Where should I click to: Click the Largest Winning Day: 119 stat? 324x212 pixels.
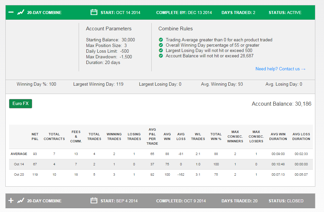98,84
